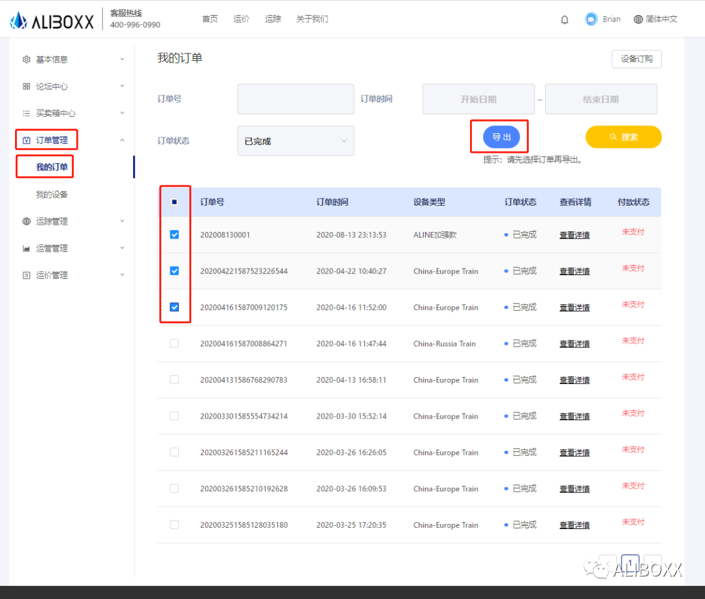Click the 运踪管理 globe icon

pyautogui.click(x=27, y=221)
